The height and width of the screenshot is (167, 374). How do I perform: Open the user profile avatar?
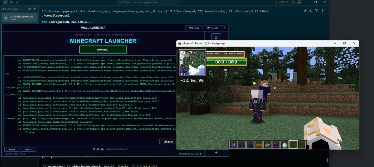point(299,2)
